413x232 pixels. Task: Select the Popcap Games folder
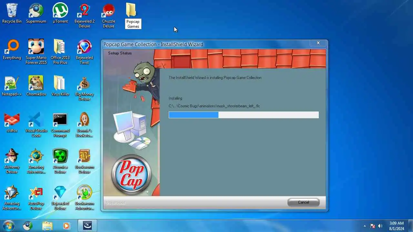point(133,15)
